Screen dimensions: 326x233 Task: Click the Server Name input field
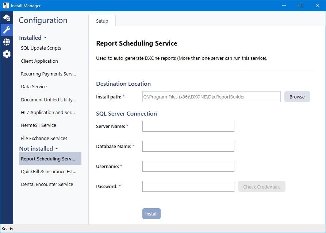coord(188,126)
